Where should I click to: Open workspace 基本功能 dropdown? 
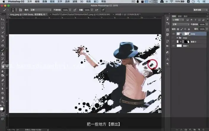(x=200, y=10)
